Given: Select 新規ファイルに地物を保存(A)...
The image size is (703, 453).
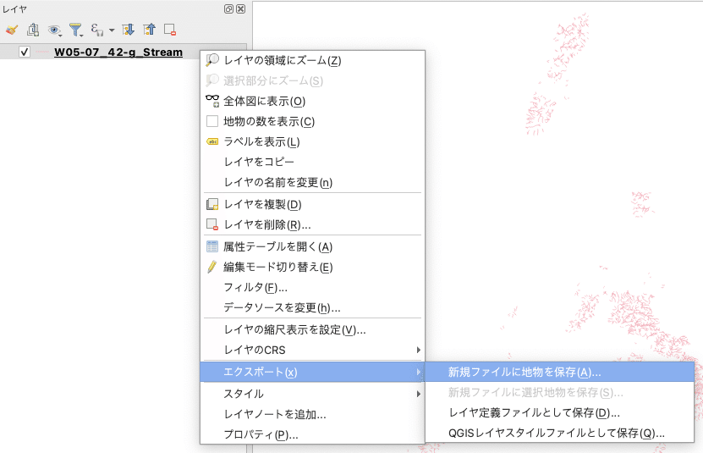Looking at the screenshot, I should [x=559, y=372].
